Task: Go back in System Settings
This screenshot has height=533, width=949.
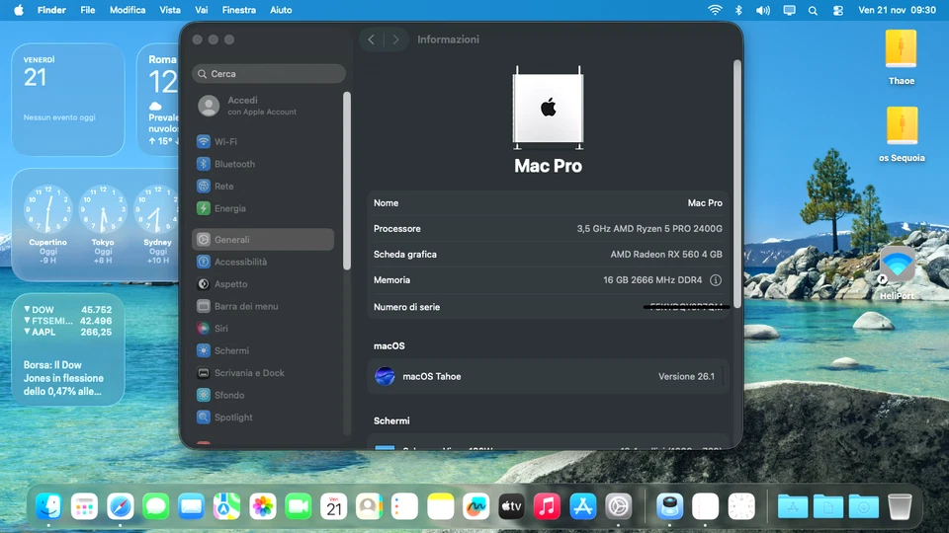Action: click(x=371, y=39)
